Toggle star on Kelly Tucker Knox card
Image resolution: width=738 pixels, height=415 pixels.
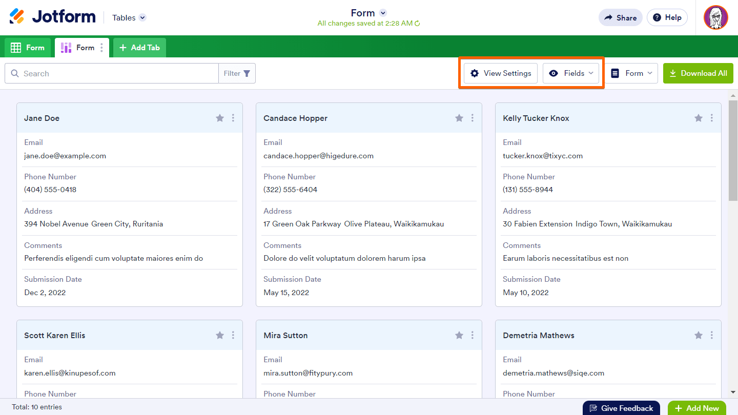pos(699,118)
